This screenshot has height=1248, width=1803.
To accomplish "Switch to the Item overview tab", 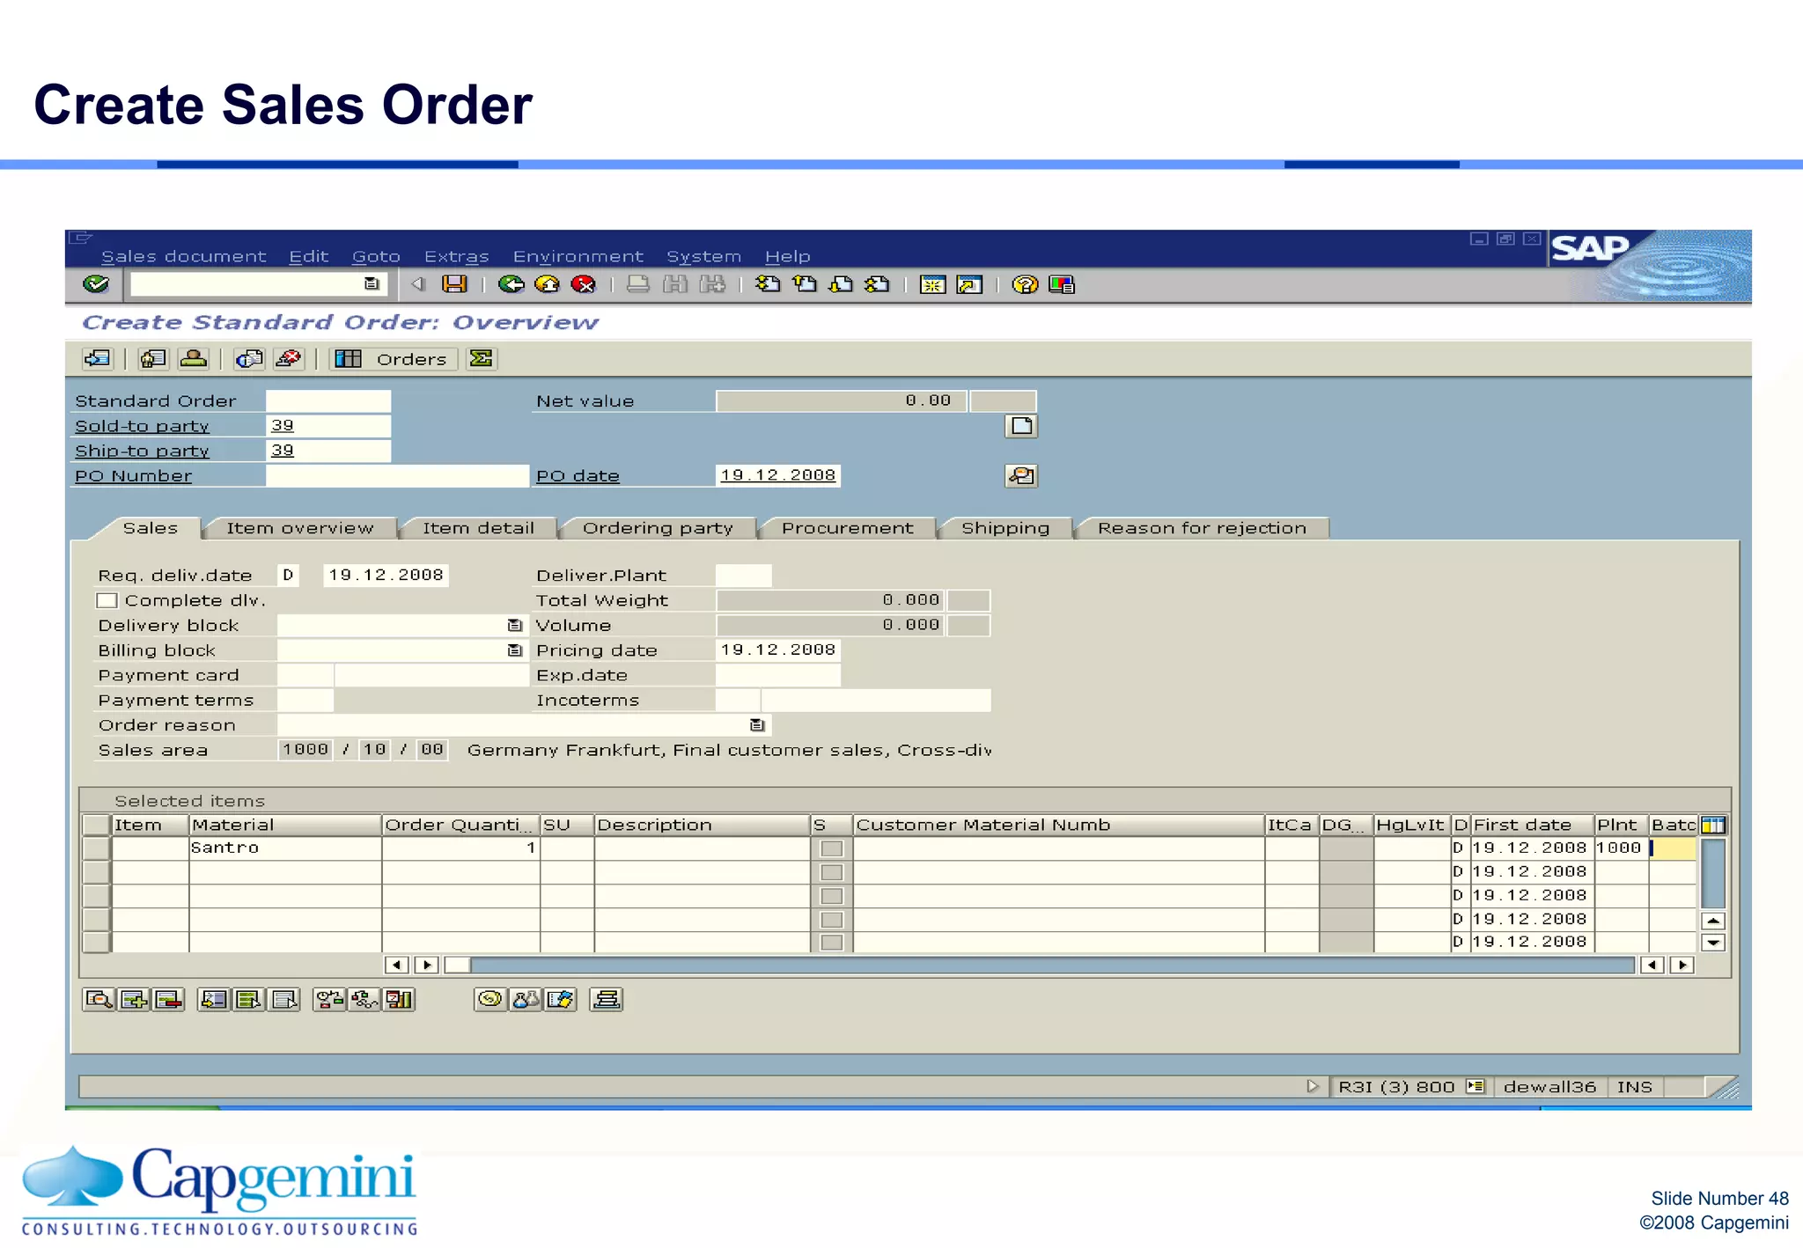I will (300, 528).
